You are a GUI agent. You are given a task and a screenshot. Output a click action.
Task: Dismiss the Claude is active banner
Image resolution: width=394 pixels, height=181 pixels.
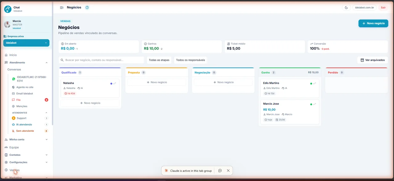[228, 171]
